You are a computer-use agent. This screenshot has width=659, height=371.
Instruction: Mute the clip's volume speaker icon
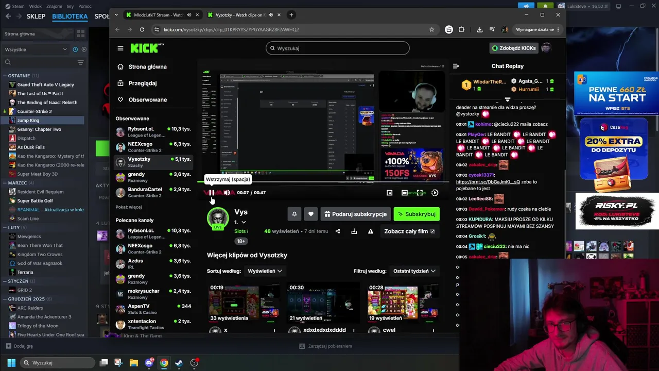[x=227, y=193]
